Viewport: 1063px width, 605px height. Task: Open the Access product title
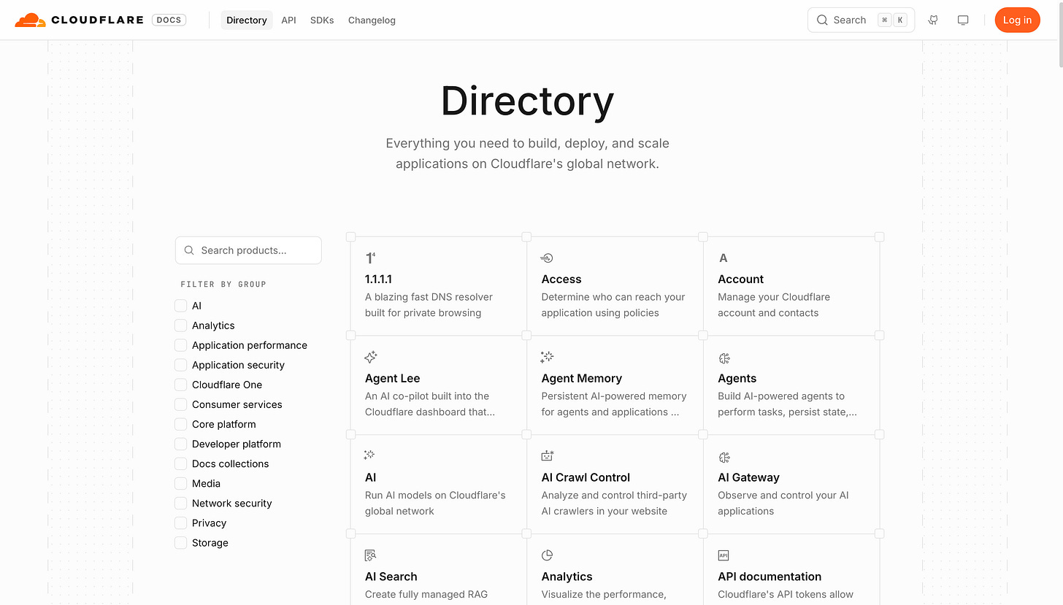(561, 279)
